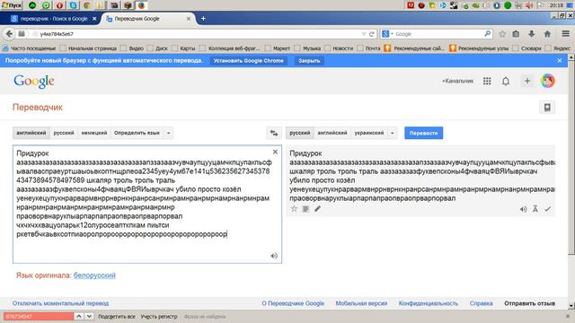575x323 pixels.
Task: Select английский as target language
Action: click(332, 133)
